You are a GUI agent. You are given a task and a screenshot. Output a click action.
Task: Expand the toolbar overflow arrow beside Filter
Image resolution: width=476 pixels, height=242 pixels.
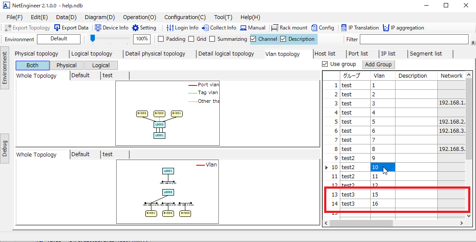[x=473, y=43]
